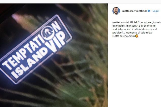Click the circular O emblem in Temptation logo

tap(47, 32)
